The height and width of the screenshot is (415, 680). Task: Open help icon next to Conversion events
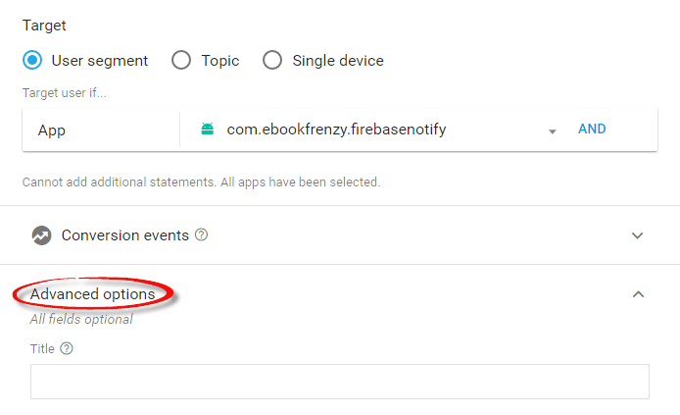pyautogui.click(x=202, y=235)
